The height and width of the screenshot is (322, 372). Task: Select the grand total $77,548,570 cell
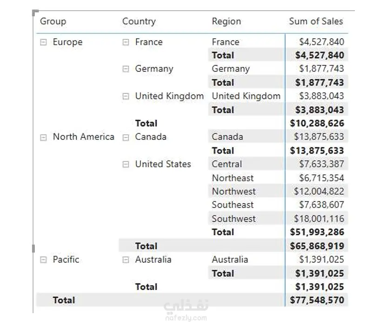(x=317, y=300)
